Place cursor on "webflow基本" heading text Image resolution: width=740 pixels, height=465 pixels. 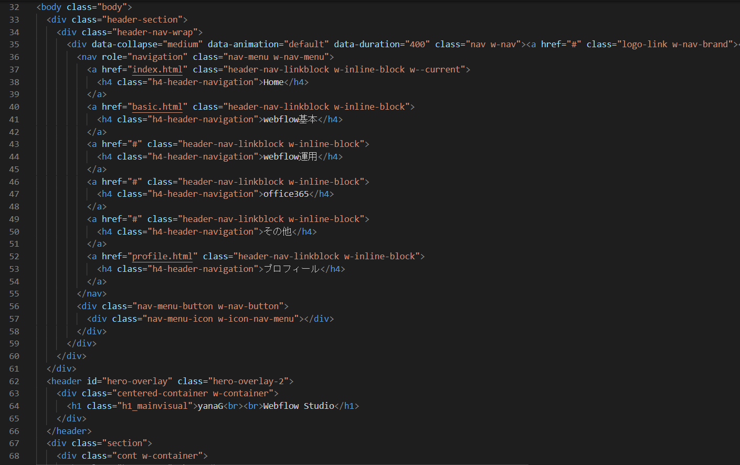pyautogui.click(x=290, y=119)
